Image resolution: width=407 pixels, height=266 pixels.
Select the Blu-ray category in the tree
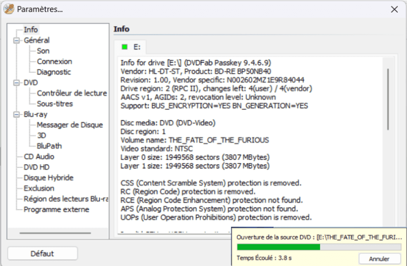[x=36, y=114]
